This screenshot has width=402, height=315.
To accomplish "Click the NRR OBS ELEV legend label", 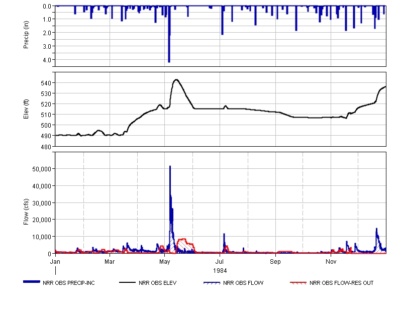I will [x=157, y=283].
